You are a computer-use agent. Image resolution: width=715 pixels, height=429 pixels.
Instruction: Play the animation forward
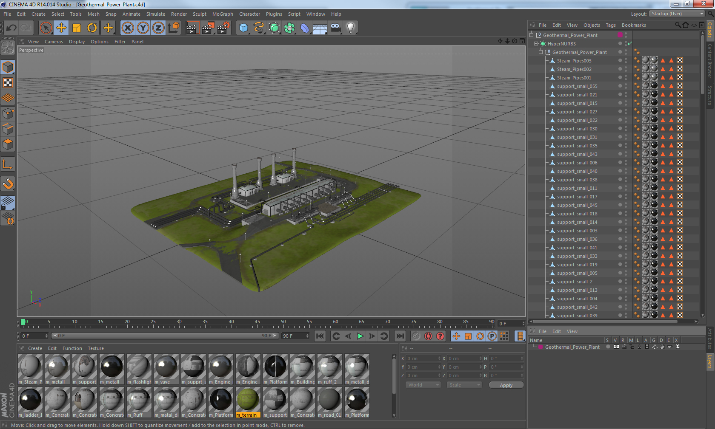pos(360,336)
